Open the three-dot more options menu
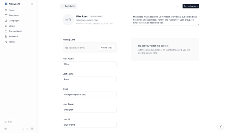226x140 pixels. 177,6
